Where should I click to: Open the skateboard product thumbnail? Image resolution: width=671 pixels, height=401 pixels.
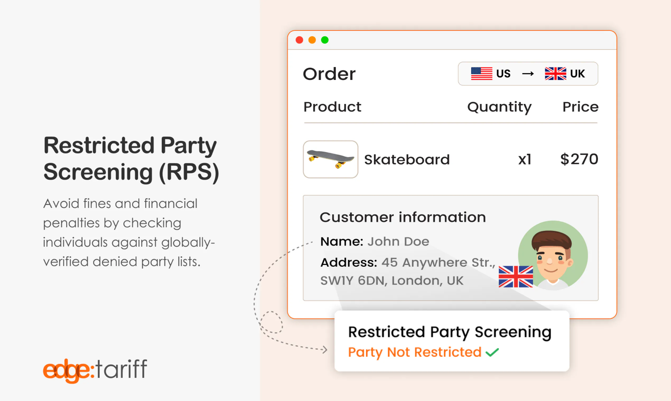[330, 159]
